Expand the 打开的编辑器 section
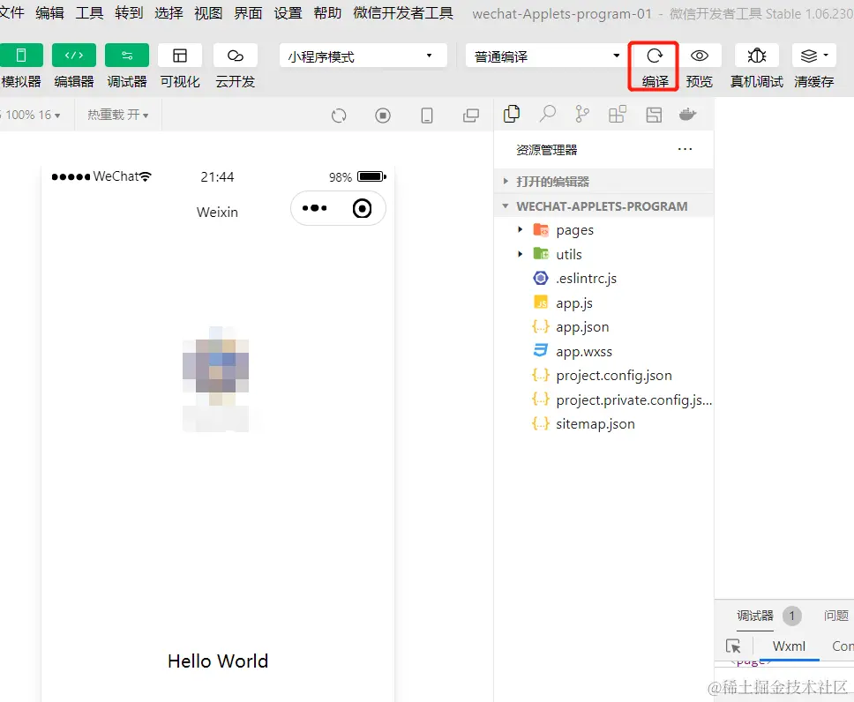This screenshot has width=854, height=702. click(603, 182)
